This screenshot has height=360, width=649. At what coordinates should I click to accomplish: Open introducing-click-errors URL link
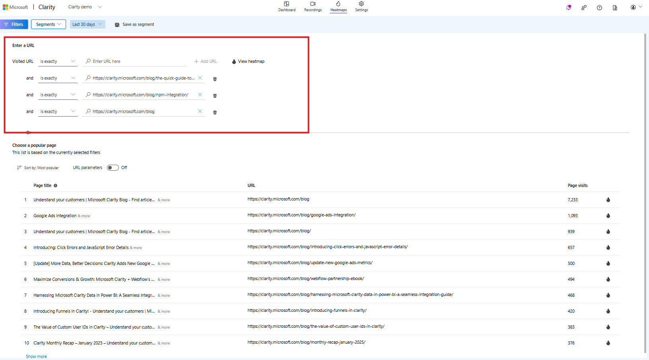point(328,247)
